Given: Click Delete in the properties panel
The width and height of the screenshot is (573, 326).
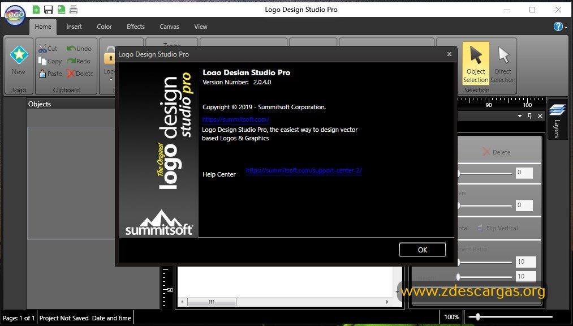Looking at the screenshot, I should [496, 152].
